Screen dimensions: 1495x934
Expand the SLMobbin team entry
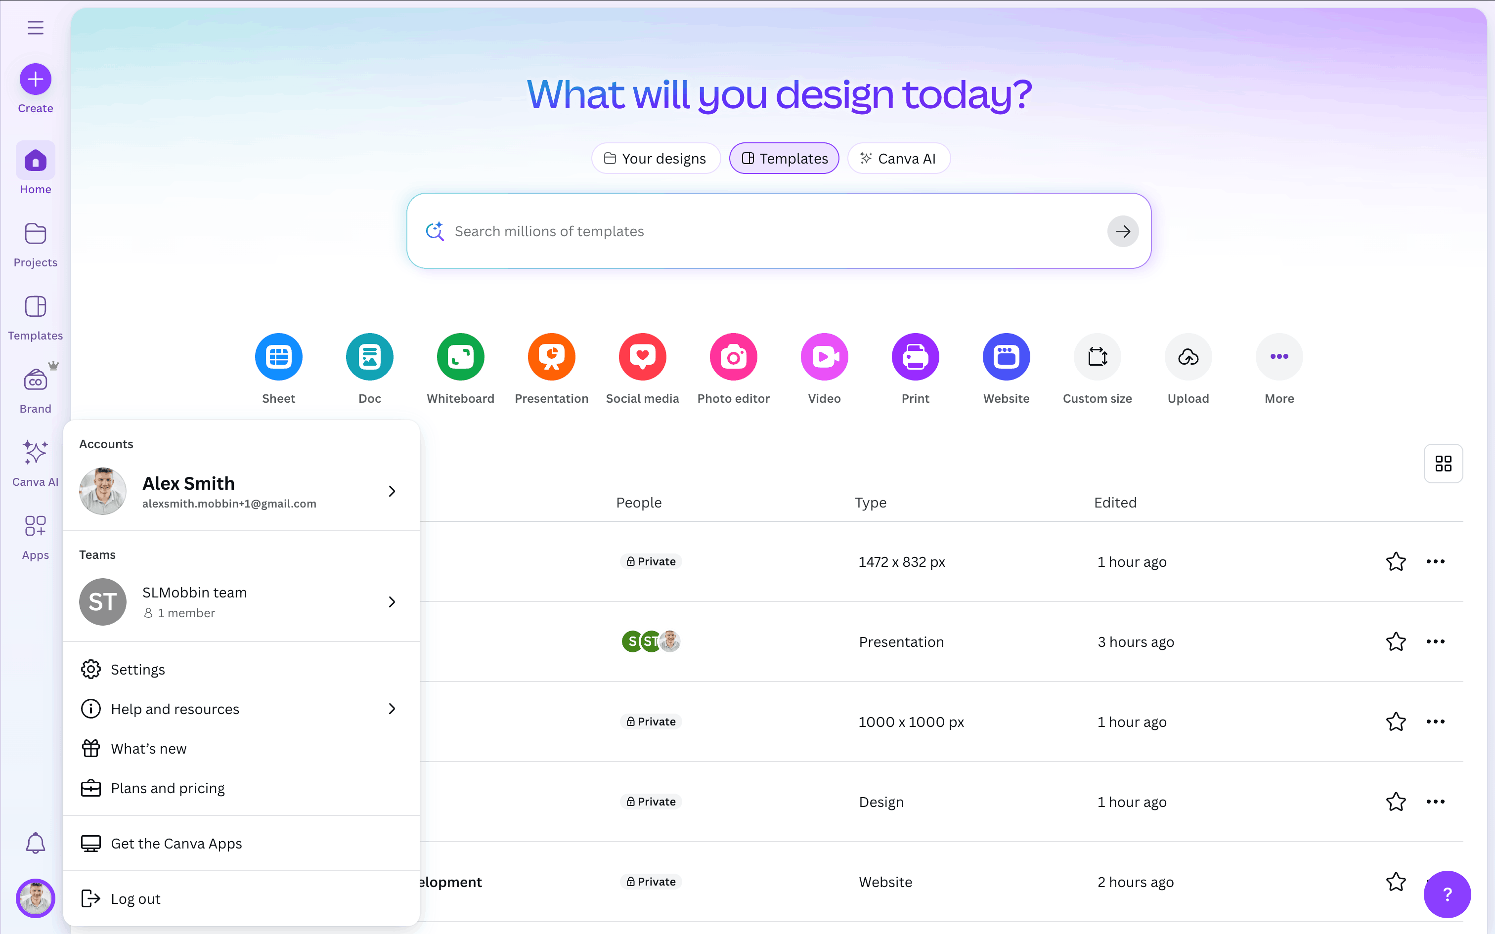coord(392,602)
